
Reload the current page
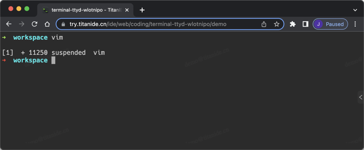click(x=35, y=24)
